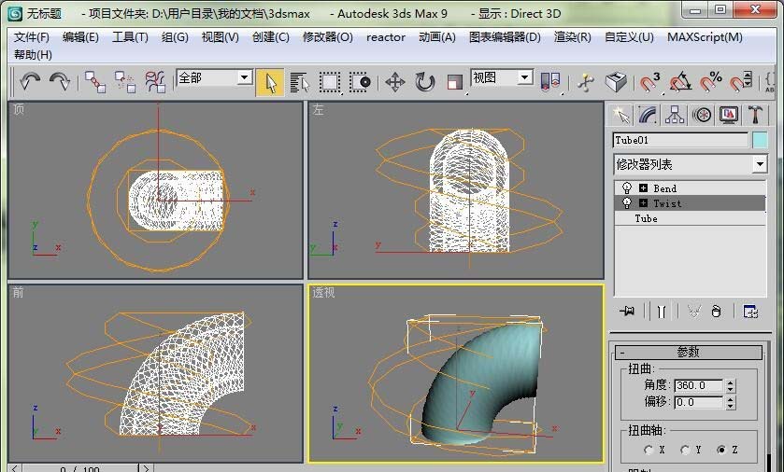Image resolution: width=784 pixels, height=472 pixels.
Task: Click the 角度 angle value field
Action: (x=699, y=385)
